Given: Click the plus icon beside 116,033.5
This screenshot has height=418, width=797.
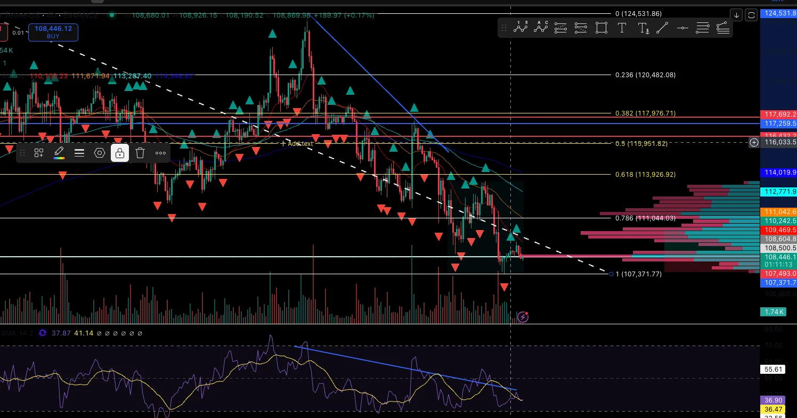Looking at the screenshot, I should pyautogui.click(x=754, y=142).
